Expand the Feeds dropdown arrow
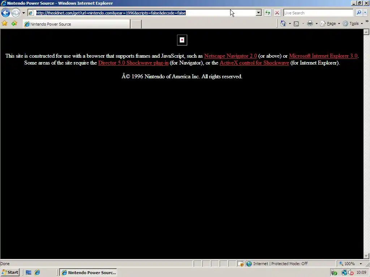 coord(303,23)
